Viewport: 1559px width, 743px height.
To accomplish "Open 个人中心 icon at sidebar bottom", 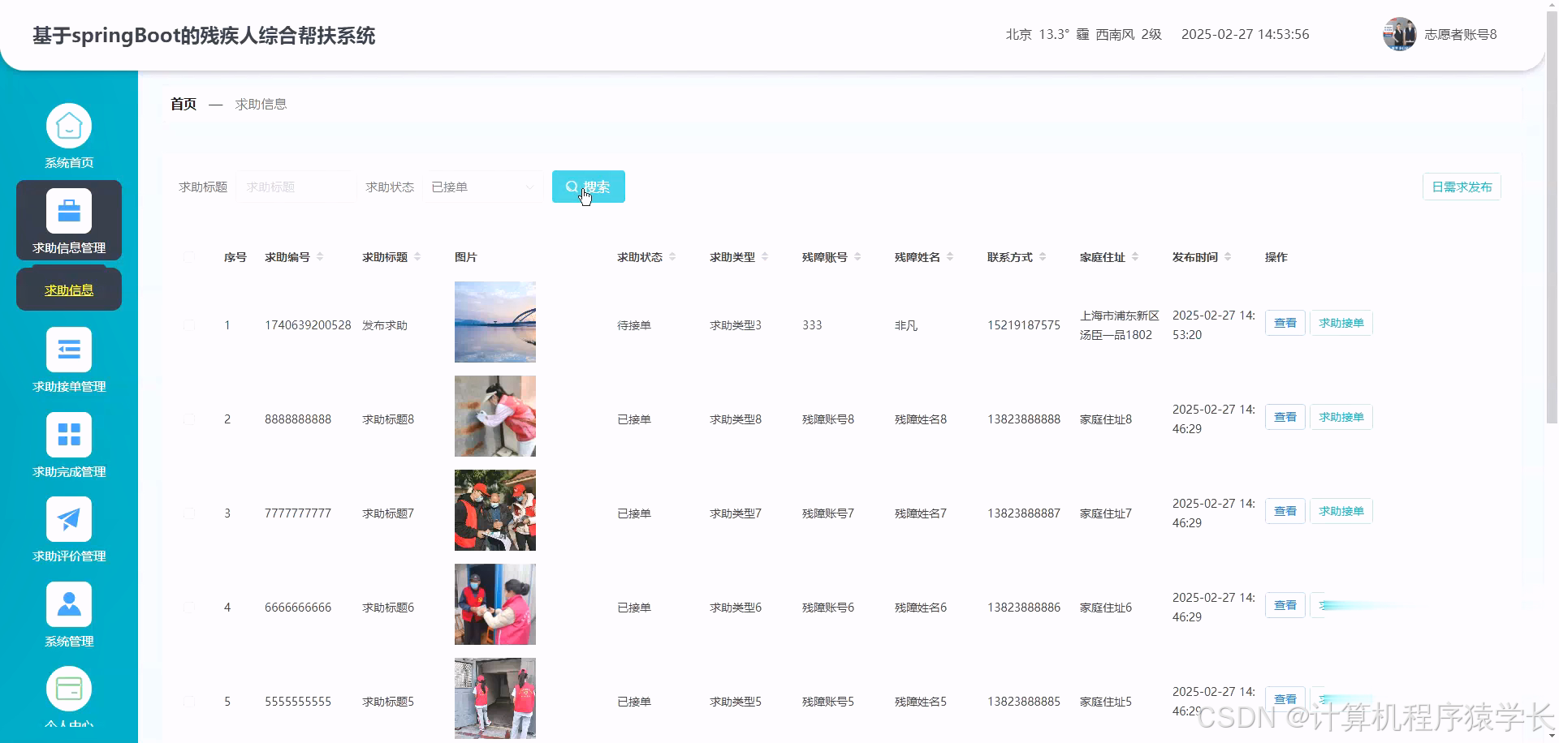I will (x=69, y=688).
